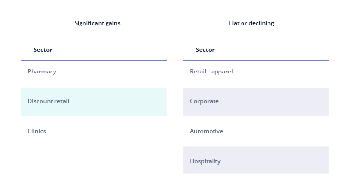This screenshot has width=349, height=196.
Task: Select the Discount retail text
Action: click(x=48, y=101)
